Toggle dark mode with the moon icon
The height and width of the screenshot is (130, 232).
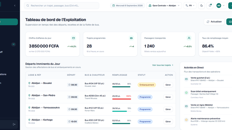(201, 6)
